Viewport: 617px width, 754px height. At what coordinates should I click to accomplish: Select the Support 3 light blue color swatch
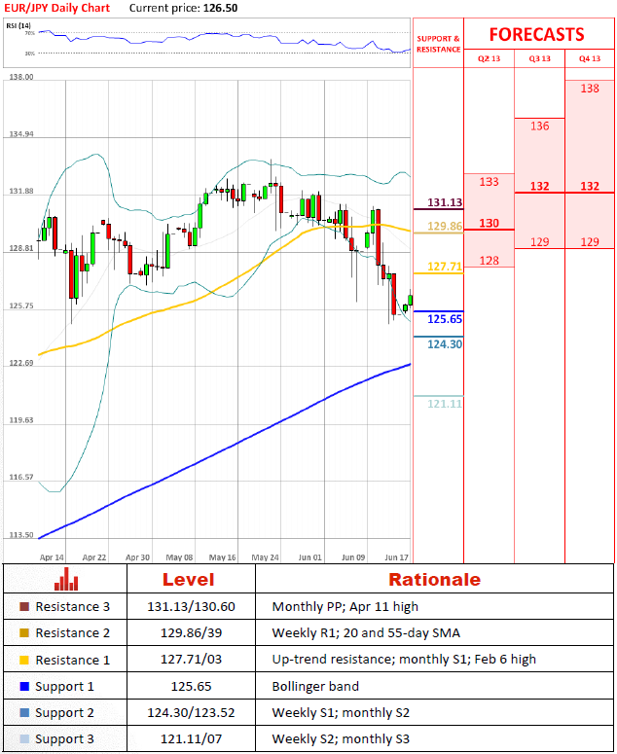coord(24,739)
